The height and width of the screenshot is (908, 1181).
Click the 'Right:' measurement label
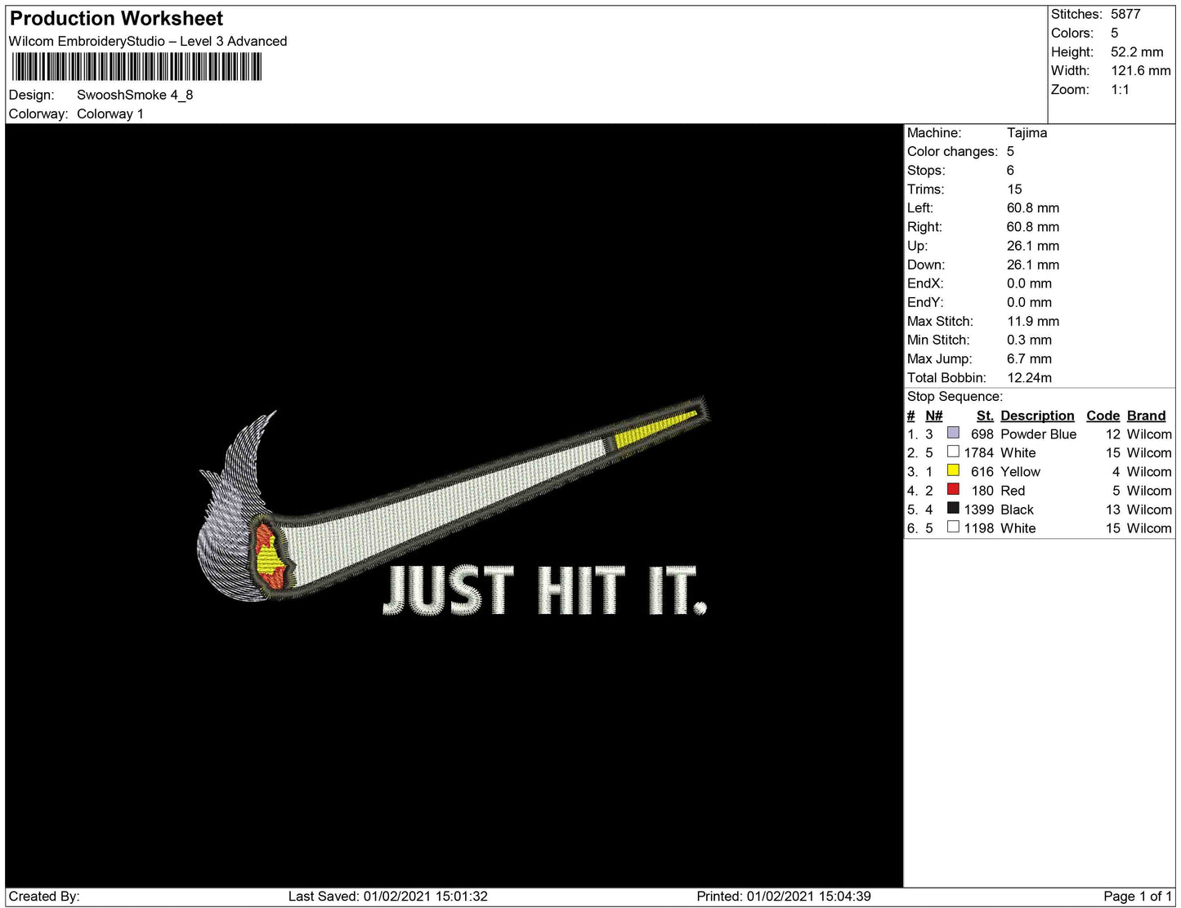click(924, 226)
